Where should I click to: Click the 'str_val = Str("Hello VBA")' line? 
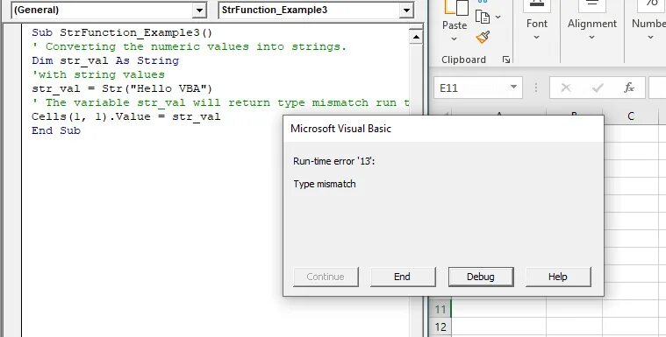pos(122,88)
